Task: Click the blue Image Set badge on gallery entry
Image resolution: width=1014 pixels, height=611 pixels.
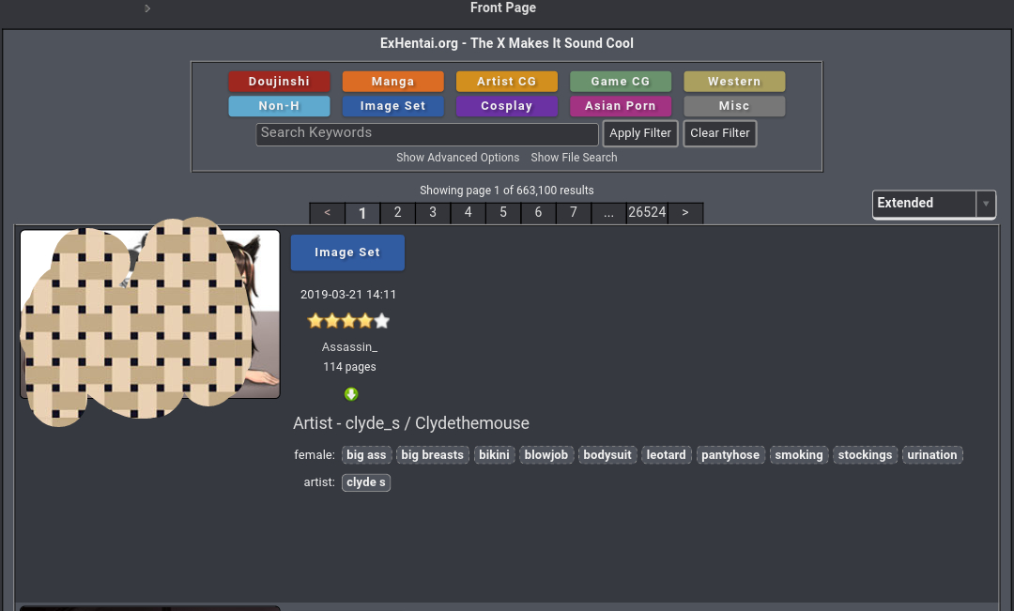Action: (x=348, y=252)
